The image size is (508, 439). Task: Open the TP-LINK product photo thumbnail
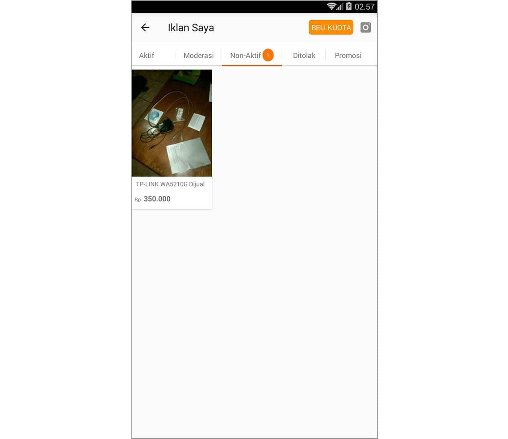pos(172,123)
